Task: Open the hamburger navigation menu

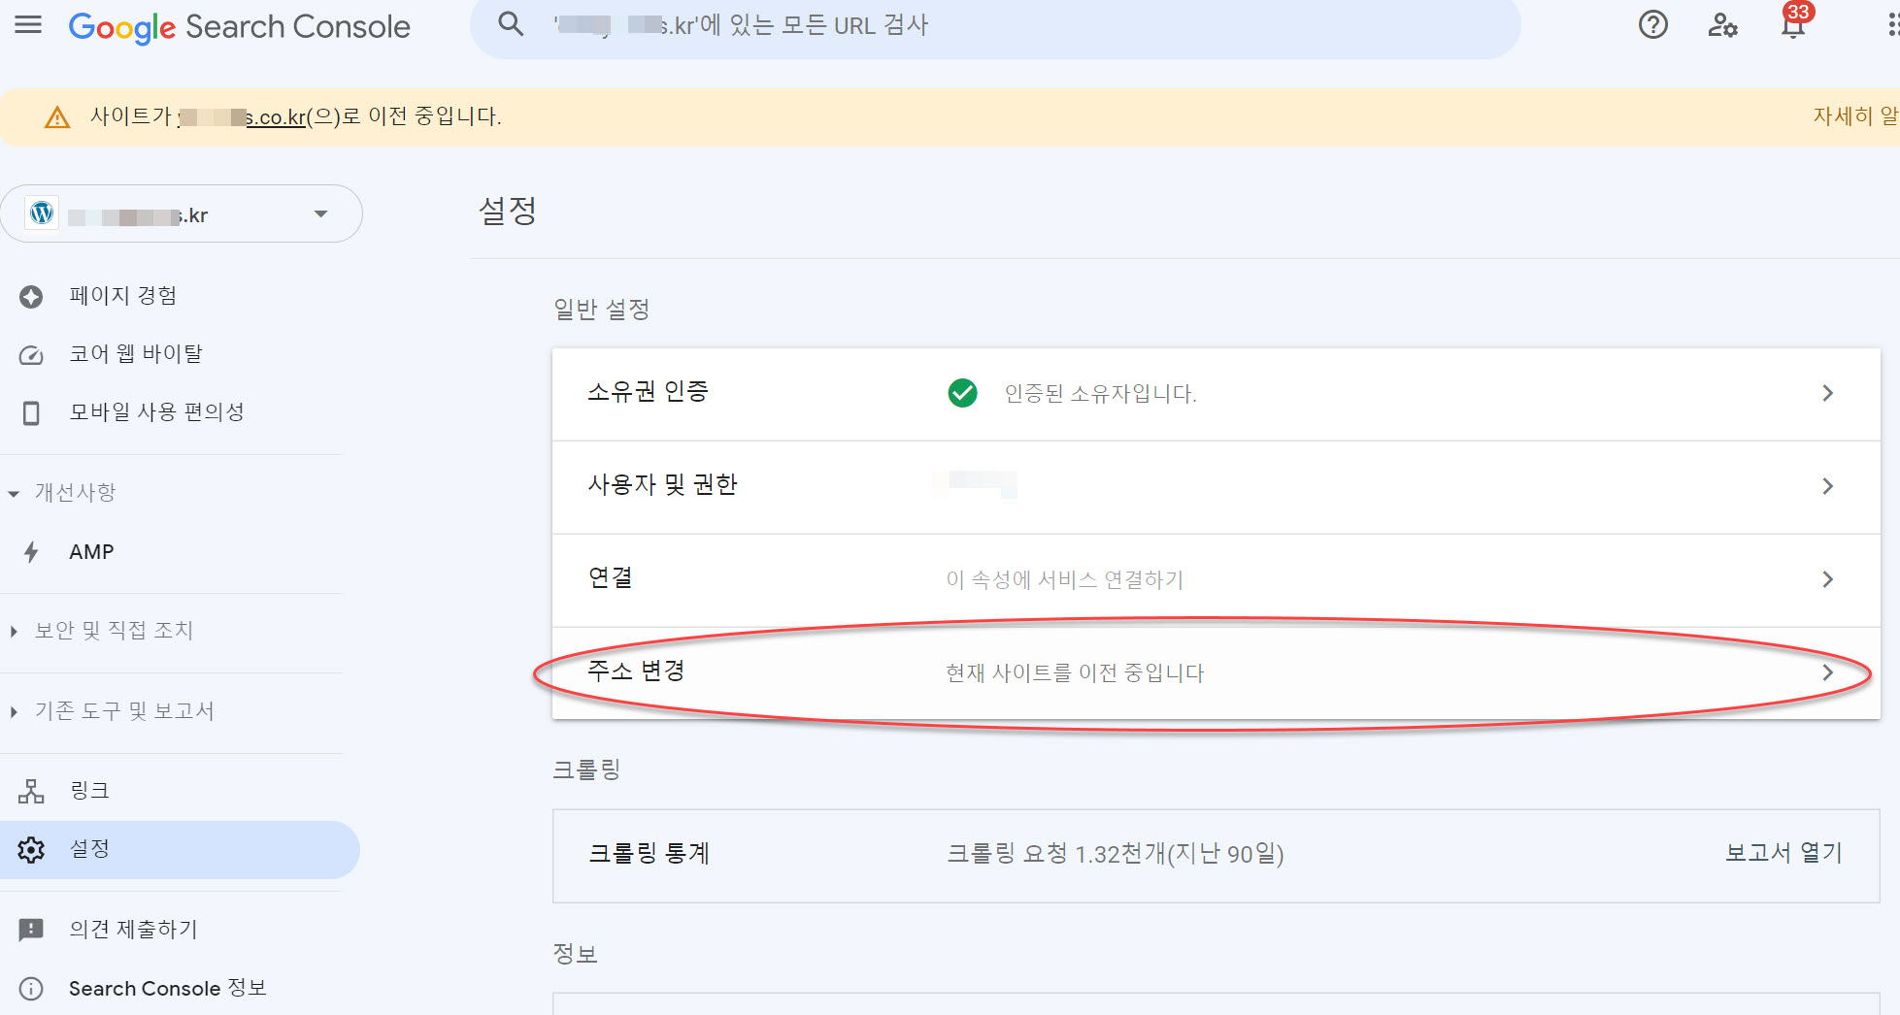Action: [28, 25]
